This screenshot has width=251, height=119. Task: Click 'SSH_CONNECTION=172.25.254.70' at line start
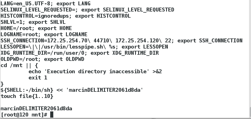point(44,41)
